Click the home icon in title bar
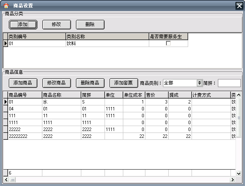Image resolution: width=245 pixels, height=186 pixels. pos(6,6)
